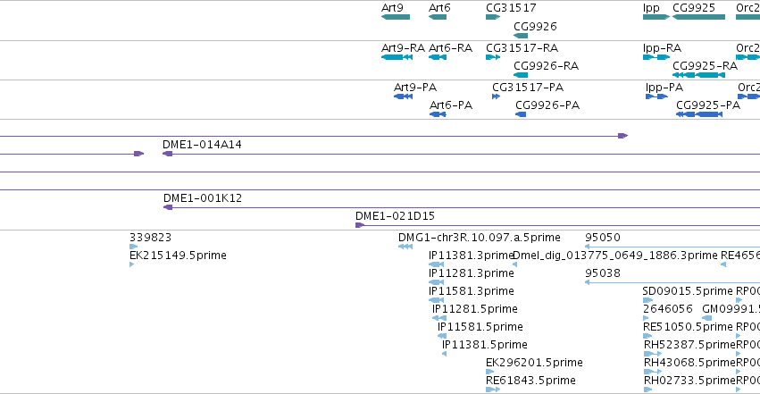Open the DME1-021D15 BAC clone label
760x394 pixels.
click(x=395, y=216)
